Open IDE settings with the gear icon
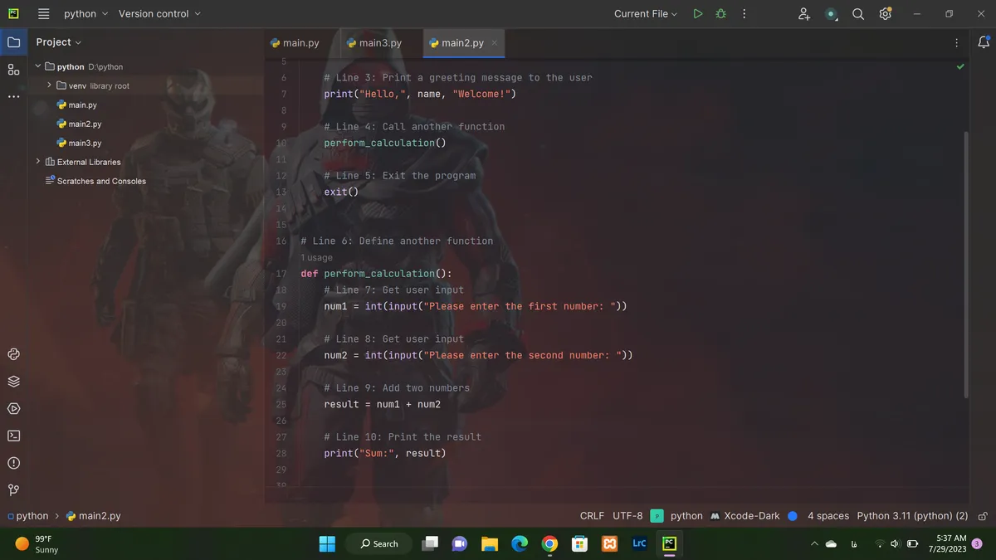Screen dimensions: 996x560 (x=886, y=14)
